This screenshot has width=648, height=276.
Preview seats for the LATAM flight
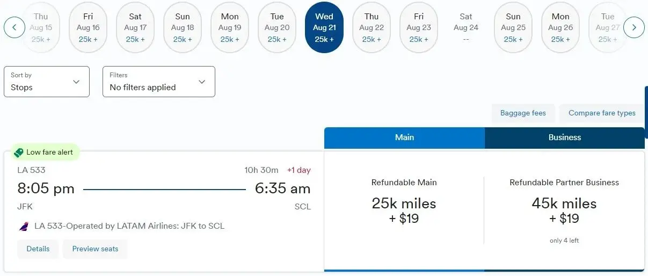pos(95,249)
